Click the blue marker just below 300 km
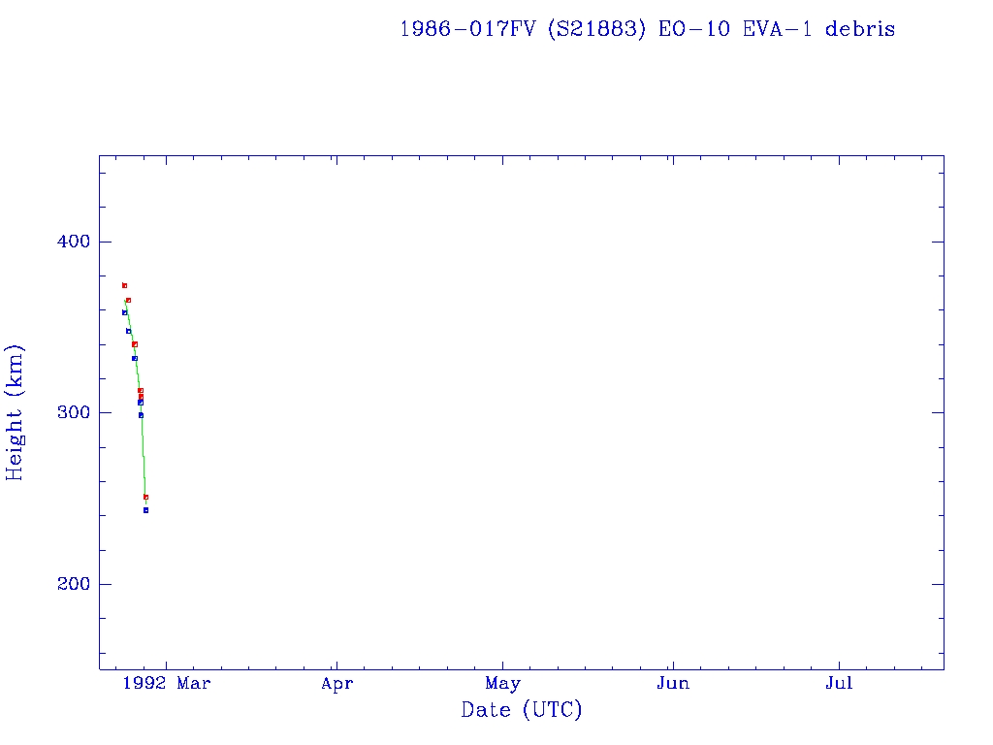 tap(141, 415)
